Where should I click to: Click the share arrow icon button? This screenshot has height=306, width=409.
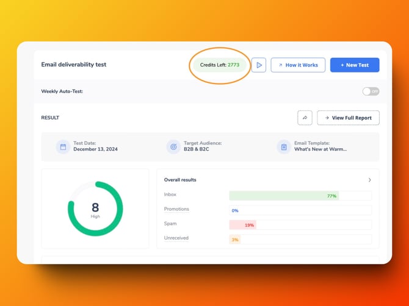pos(305,118)
